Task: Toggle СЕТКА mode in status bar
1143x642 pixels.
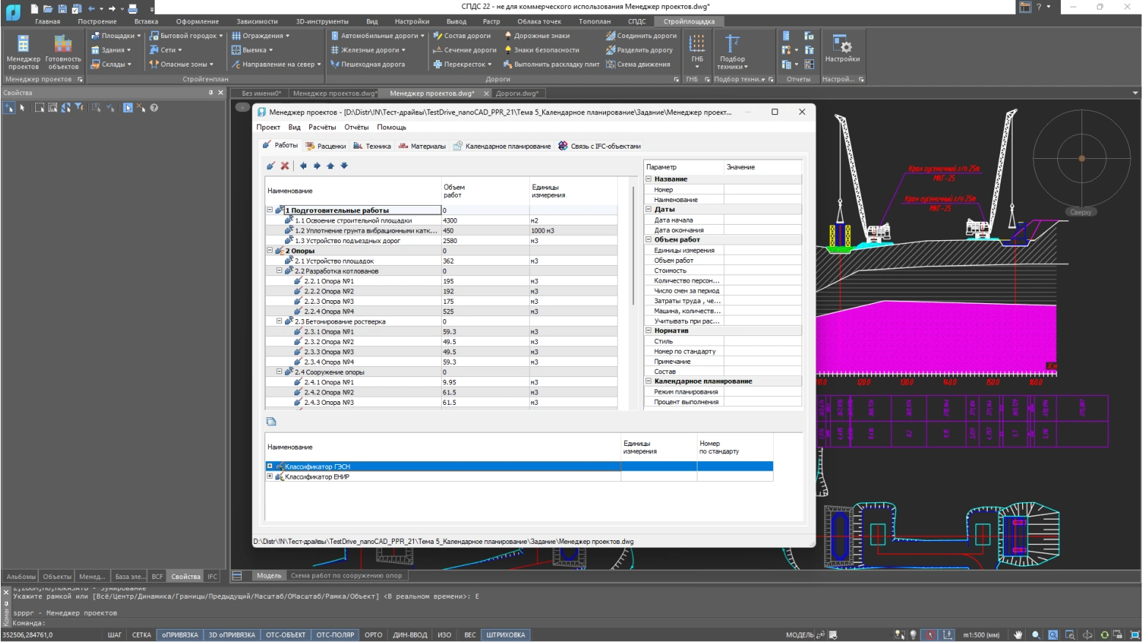Action: coord(141,635)
